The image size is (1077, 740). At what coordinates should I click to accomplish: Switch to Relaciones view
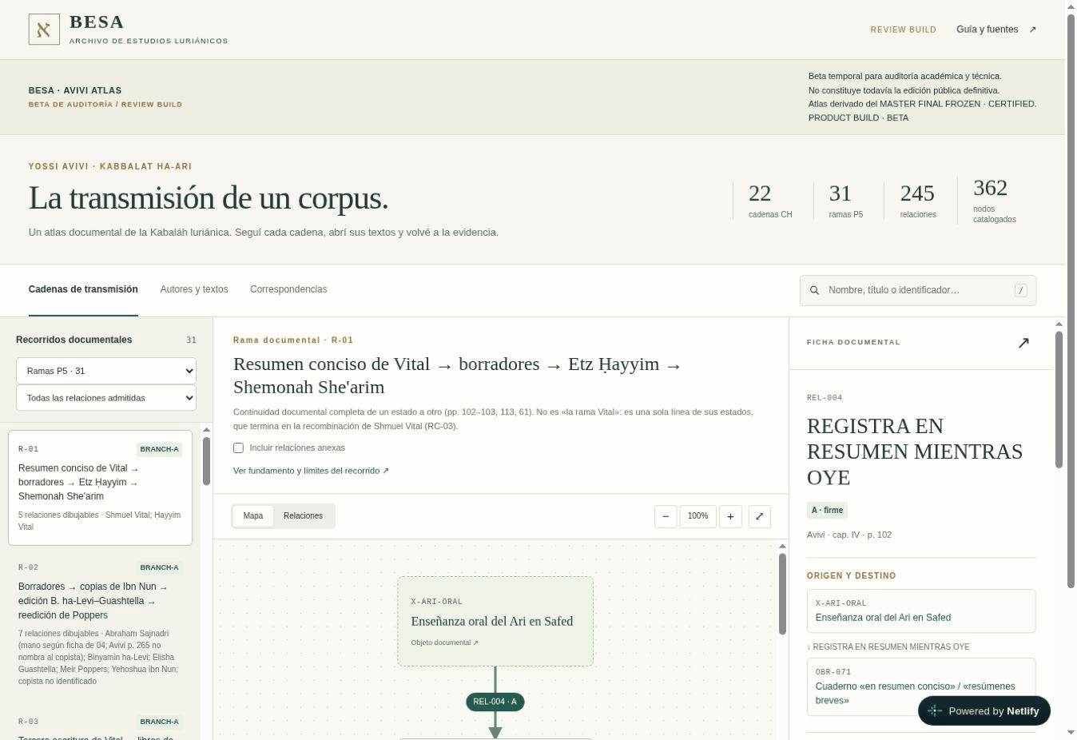(x=303, y=515)
